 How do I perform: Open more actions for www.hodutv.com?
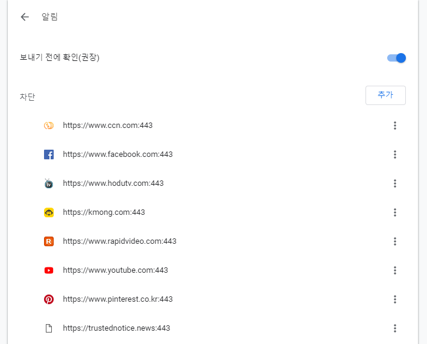point(395,183)
